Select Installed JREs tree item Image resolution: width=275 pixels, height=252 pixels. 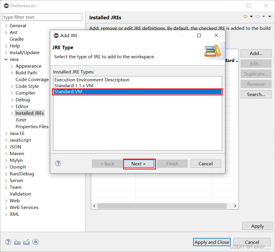click(30, 113)
